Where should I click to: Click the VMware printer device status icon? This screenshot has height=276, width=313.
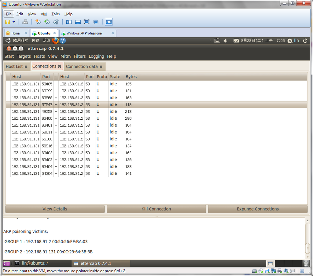[x=280, y=271]
